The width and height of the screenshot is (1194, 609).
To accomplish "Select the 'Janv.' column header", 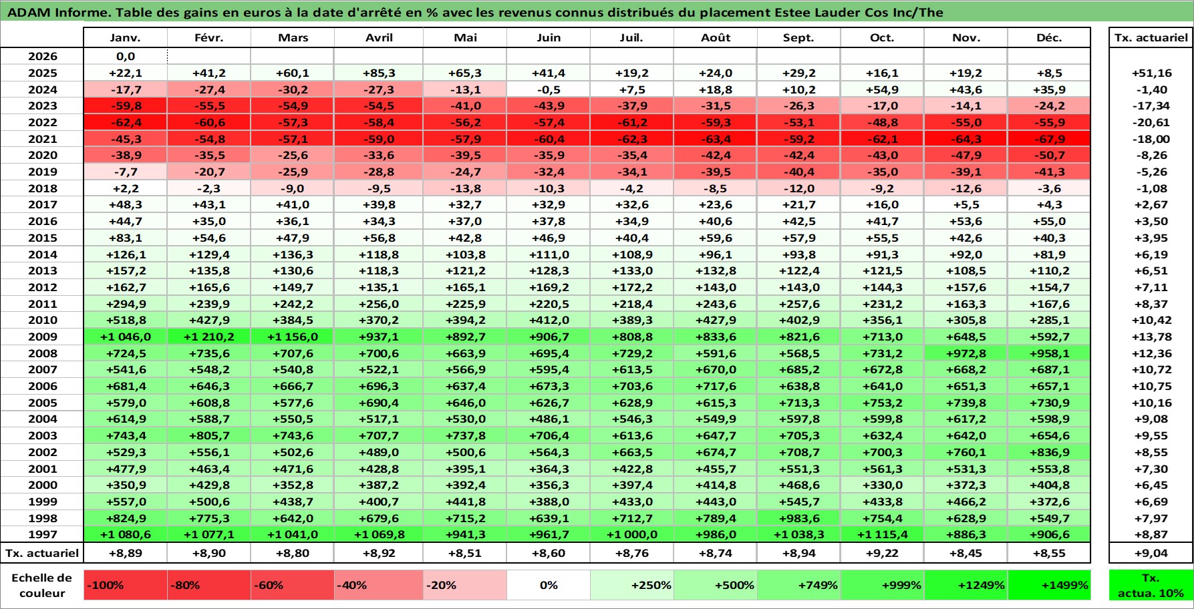I will [x=126, y=37].
